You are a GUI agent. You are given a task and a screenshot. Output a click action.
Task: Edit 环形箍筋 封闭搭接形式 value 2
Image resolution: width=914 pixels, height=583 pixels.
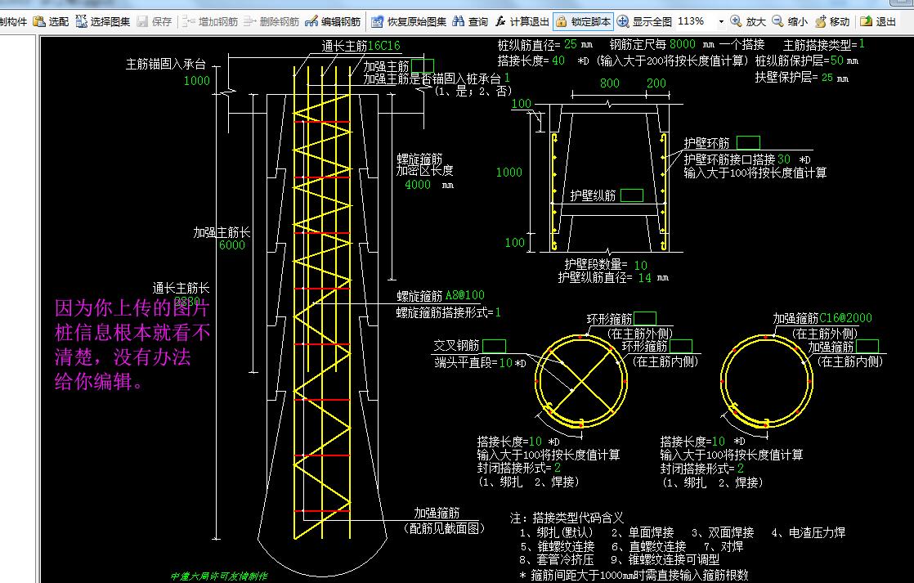[x=558, y=468]
